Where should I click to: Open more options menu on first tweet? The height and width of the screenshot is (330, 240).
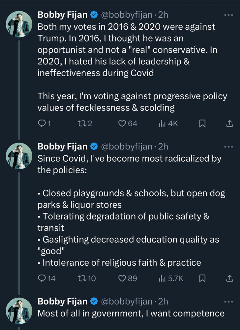(x=228, y=15)
